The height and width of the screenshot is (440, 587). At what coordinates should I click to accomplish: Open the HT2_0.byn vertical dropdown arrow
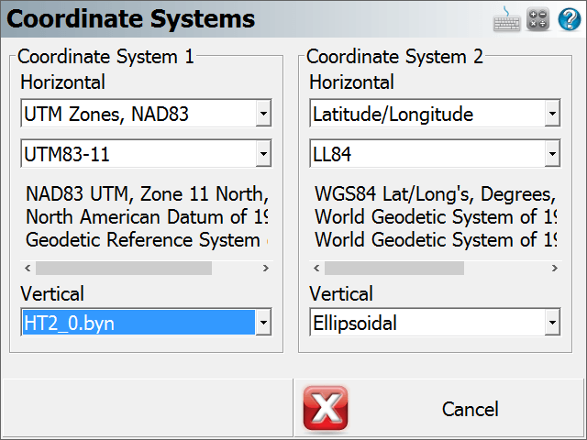pos(263,322)
